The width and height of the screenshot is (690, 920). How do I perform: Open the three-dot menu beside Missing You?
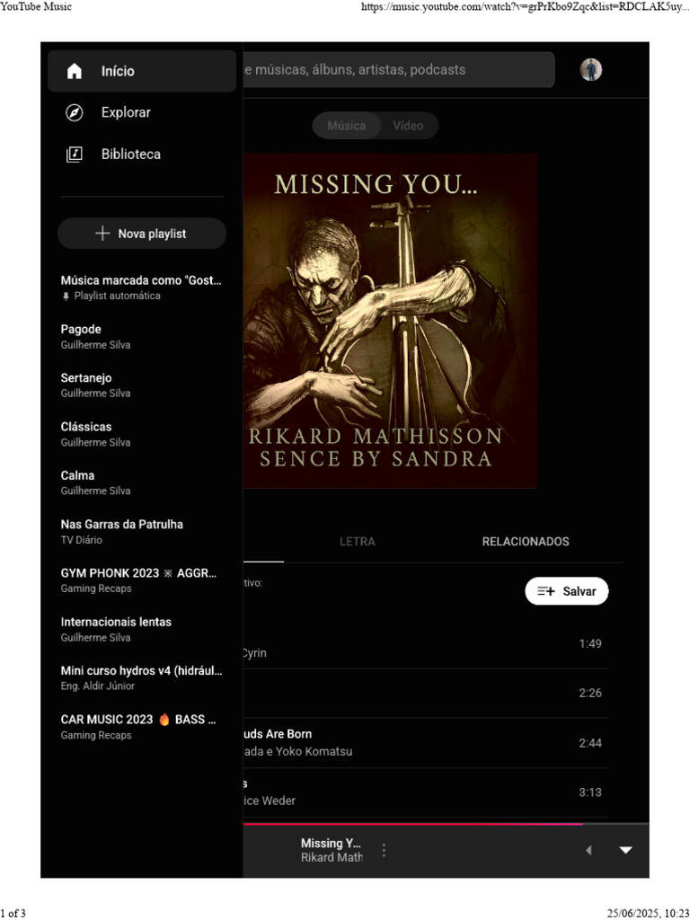pos(384,850)
